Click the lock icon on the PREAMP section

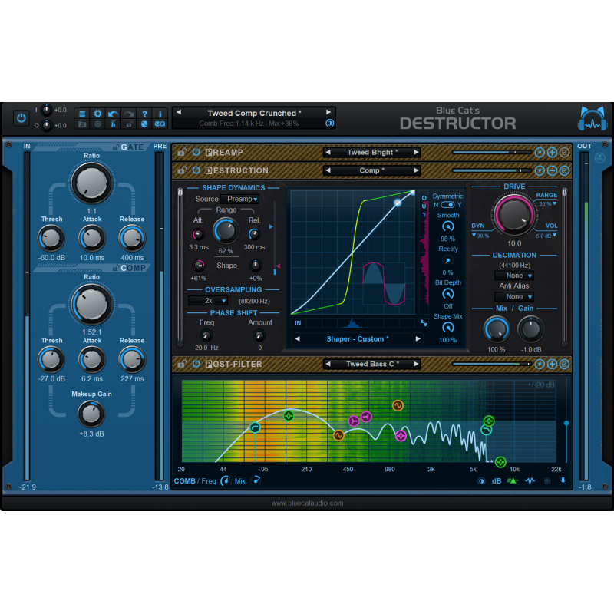click(181, 152)
